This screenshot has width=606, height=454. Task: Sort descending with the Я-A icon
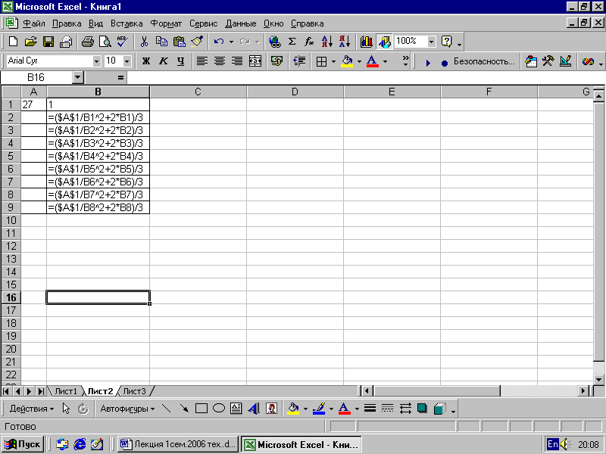coord(345,42)
